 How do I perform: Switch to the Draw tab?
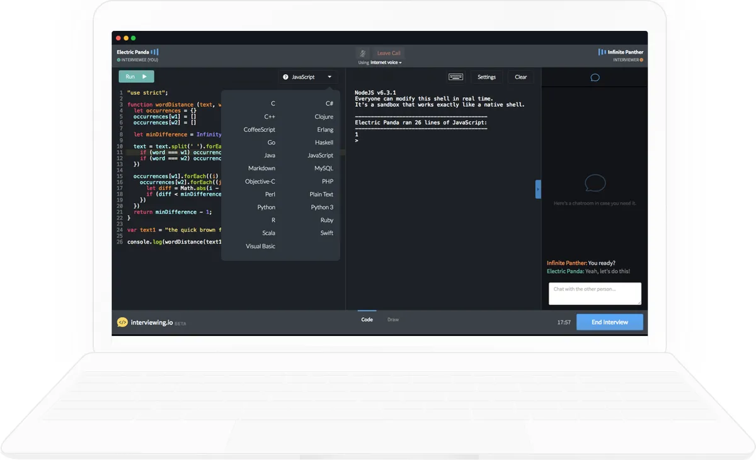tap(393, 320)
